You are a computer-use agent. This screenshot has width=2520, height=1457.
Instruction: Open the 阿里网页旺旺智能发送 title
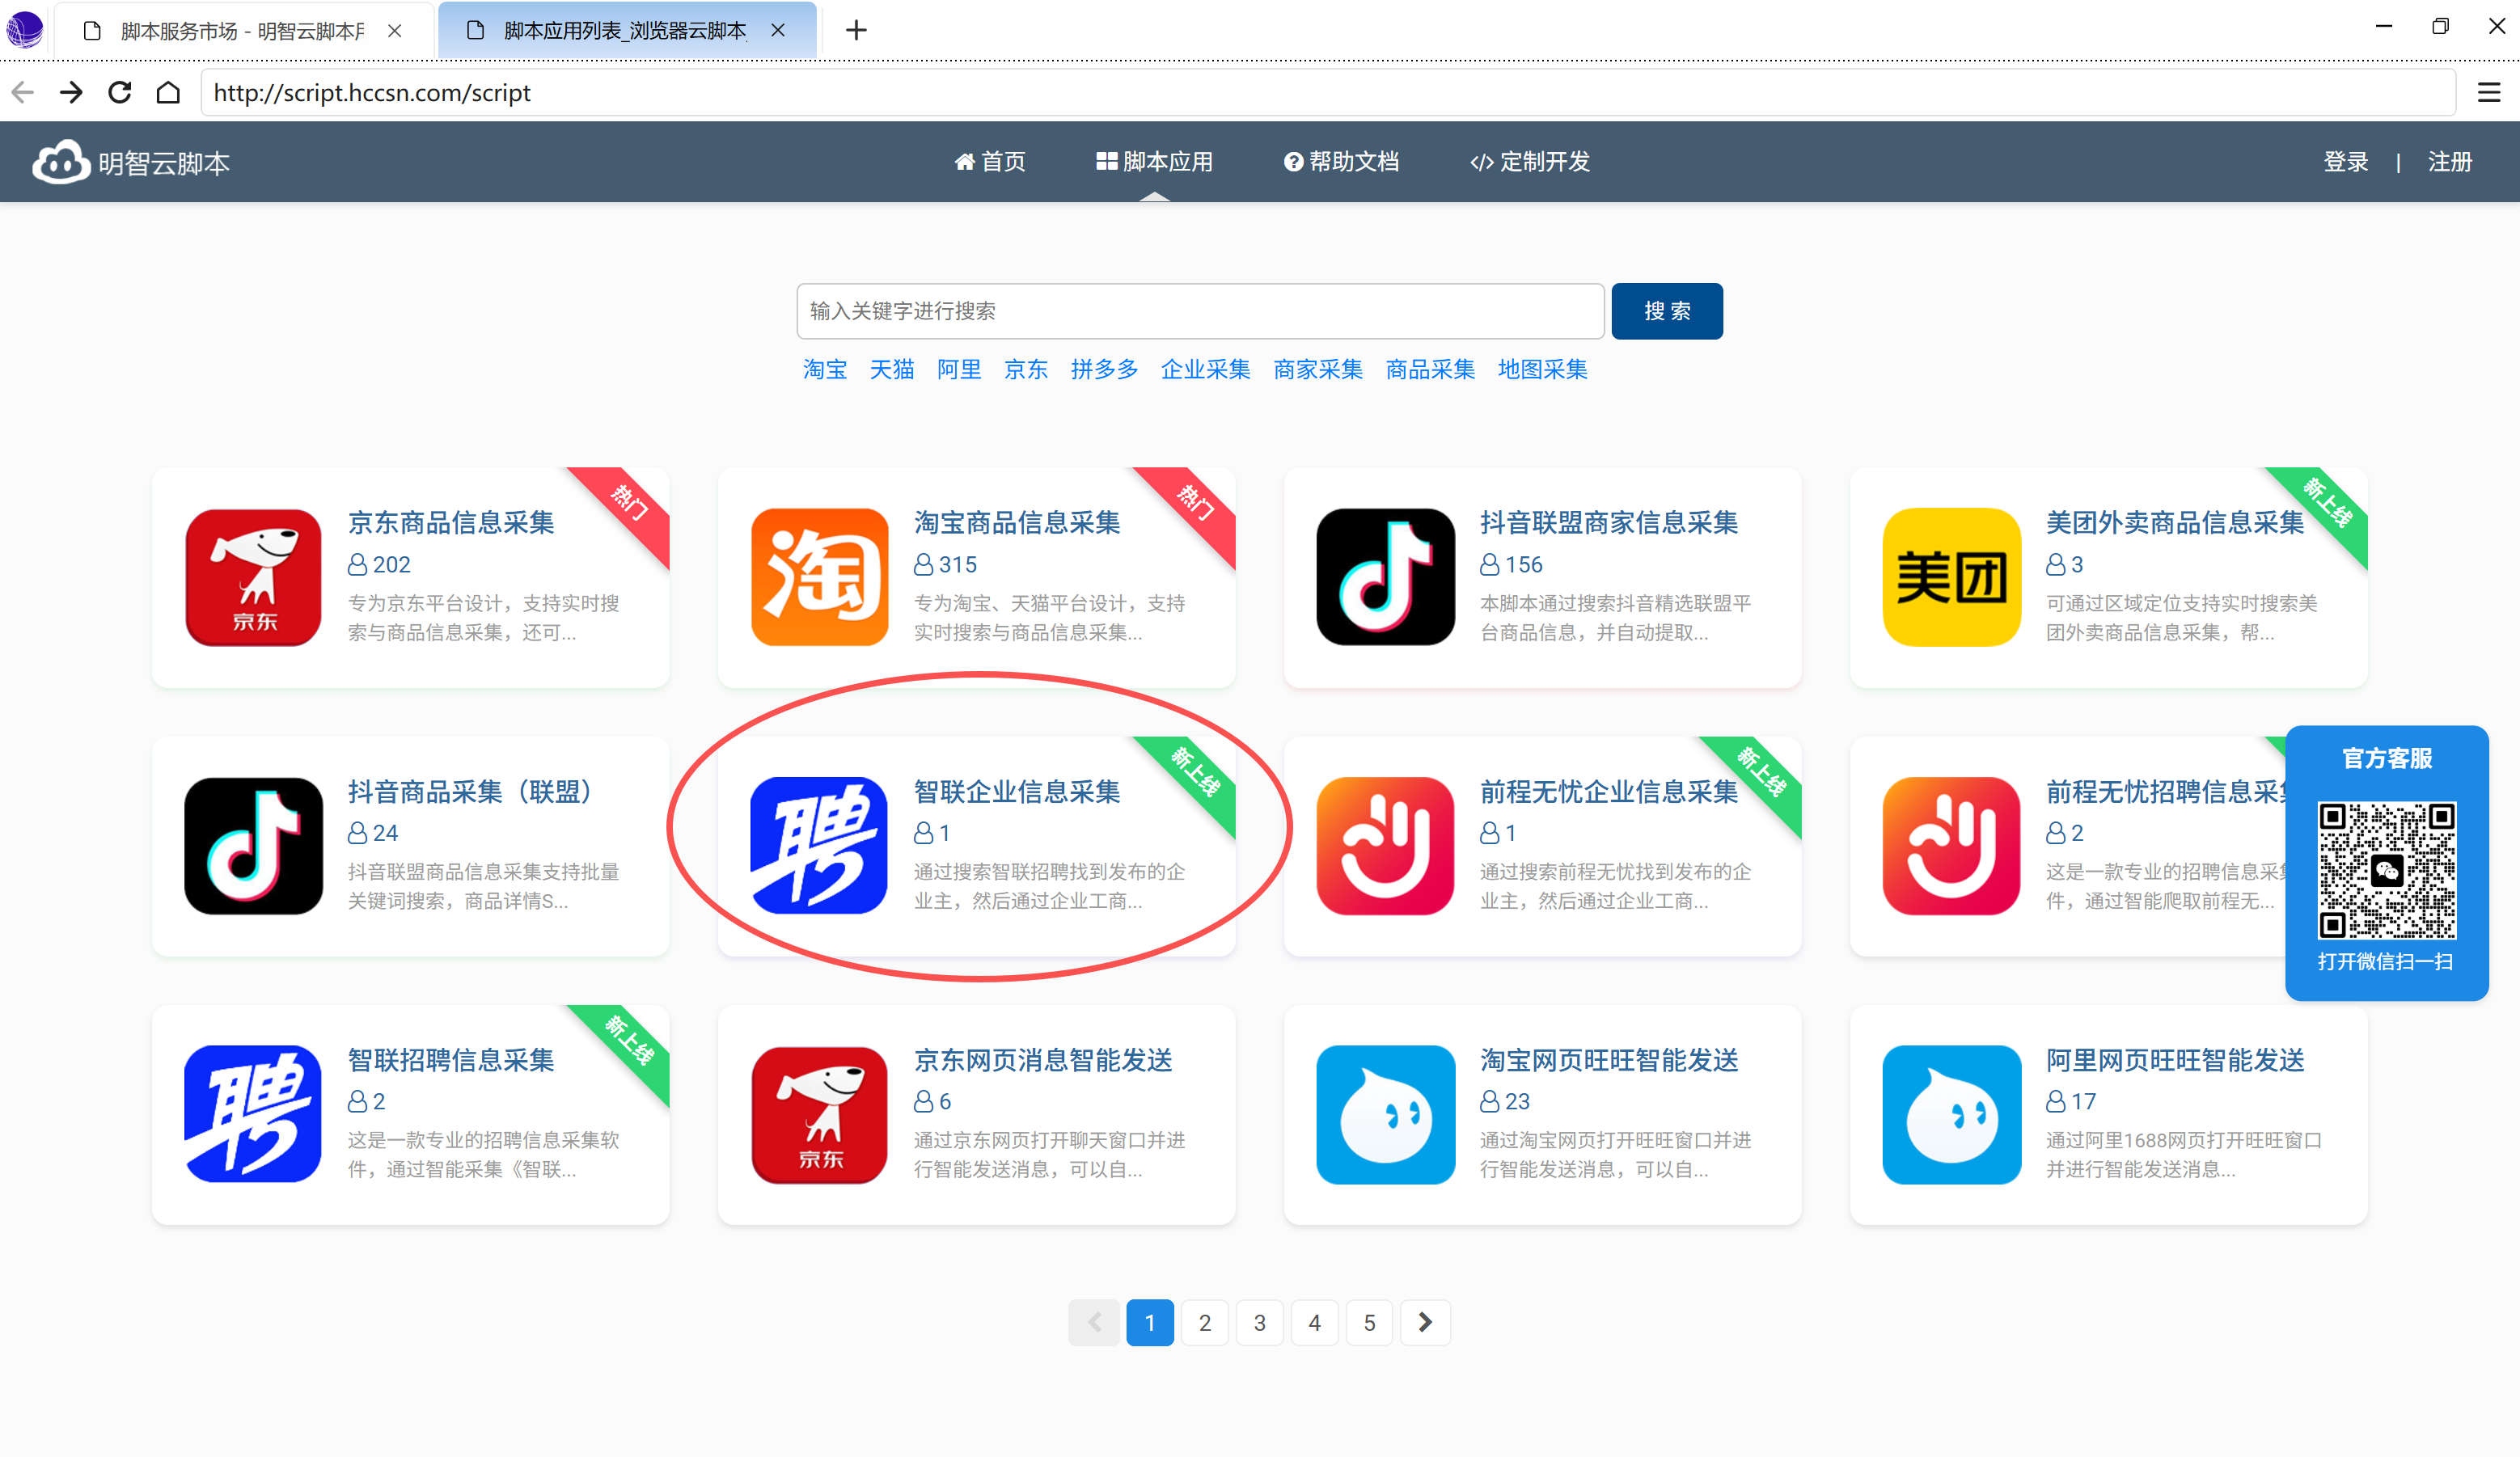(2175, 1059)
